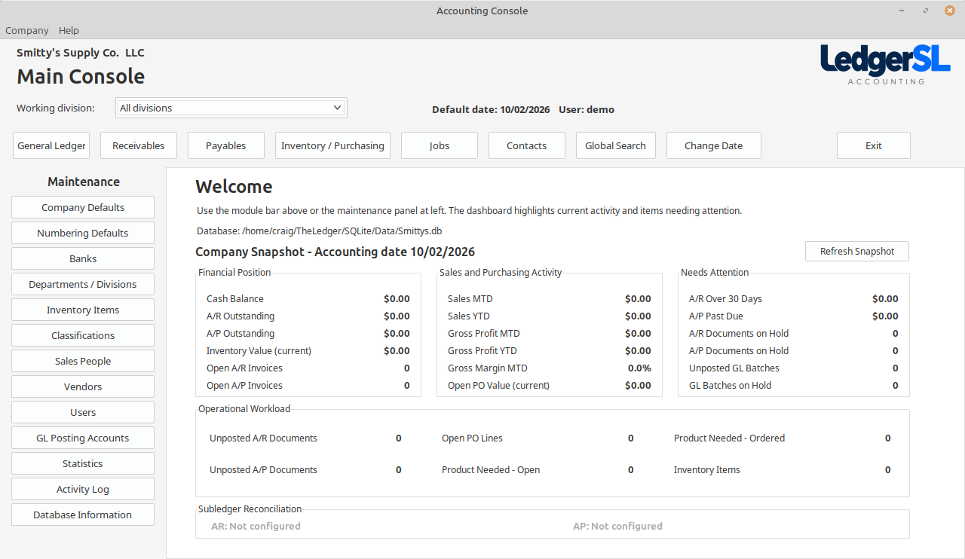The height and width of the screenshot is (559, 965).
Task: Open Vendors maintenance
Action: 83,387
